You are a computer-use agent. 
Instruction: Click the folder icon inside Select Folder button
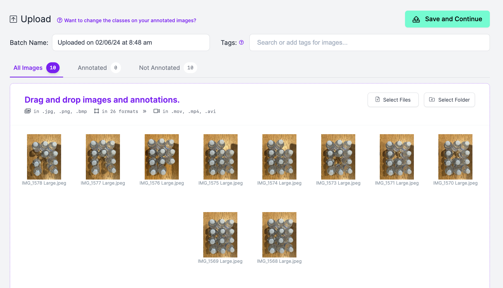pos(432,99)
